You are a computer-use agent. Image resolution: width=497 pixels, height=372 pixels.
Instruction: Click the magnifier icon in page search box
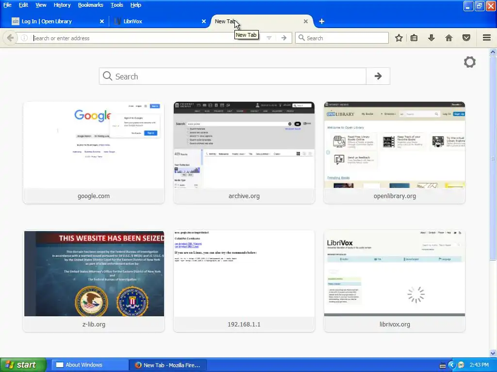(x=107, y=76)
